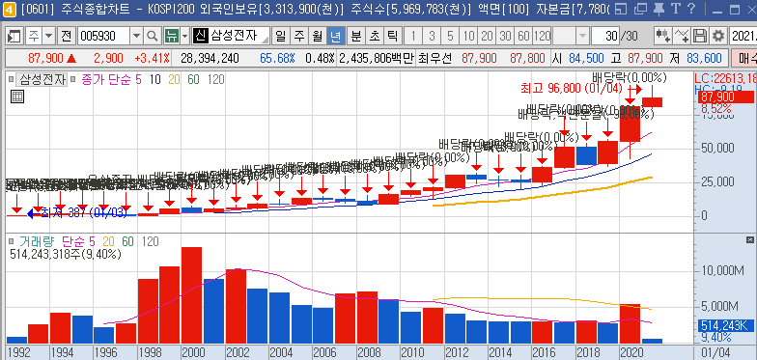The width and height of the screenshot is (757, 360).
Task: Add an indicator with the line-plus icon
Action: pos(682,35)
